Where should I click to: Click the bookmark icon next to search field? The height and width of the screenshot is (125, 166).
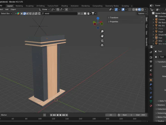tap(85, 14)
